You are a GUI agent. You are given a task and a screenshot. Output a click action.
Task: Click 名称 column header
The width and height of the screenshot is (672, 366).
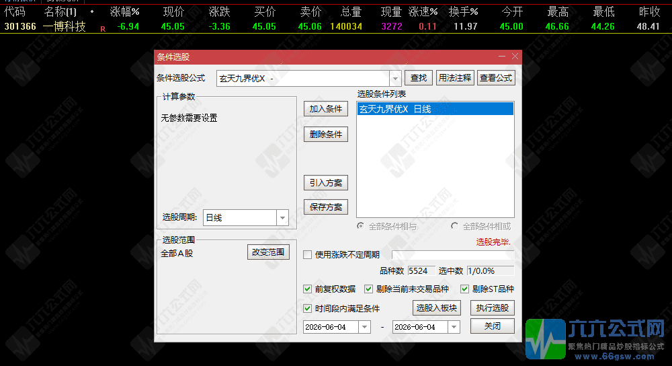point(60,11)
